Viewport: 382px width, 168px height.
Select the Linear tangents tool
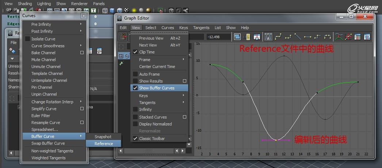tap(298, 37)
